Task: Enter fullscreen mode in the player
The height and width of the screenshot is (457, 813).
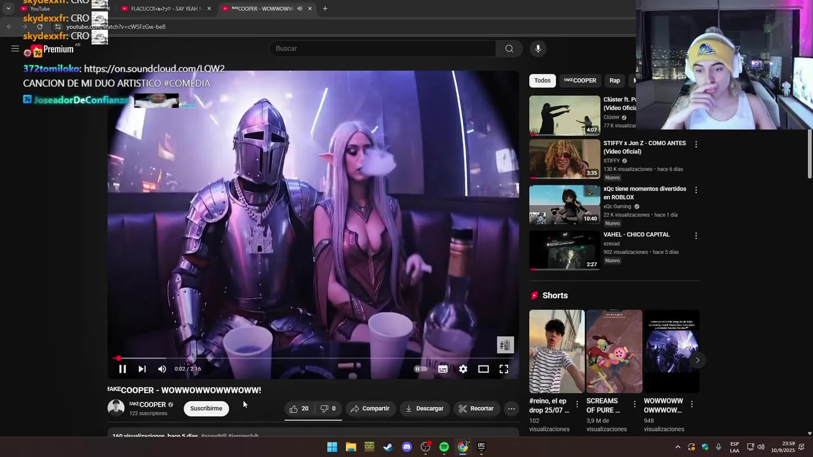Action: pos(504,369)
